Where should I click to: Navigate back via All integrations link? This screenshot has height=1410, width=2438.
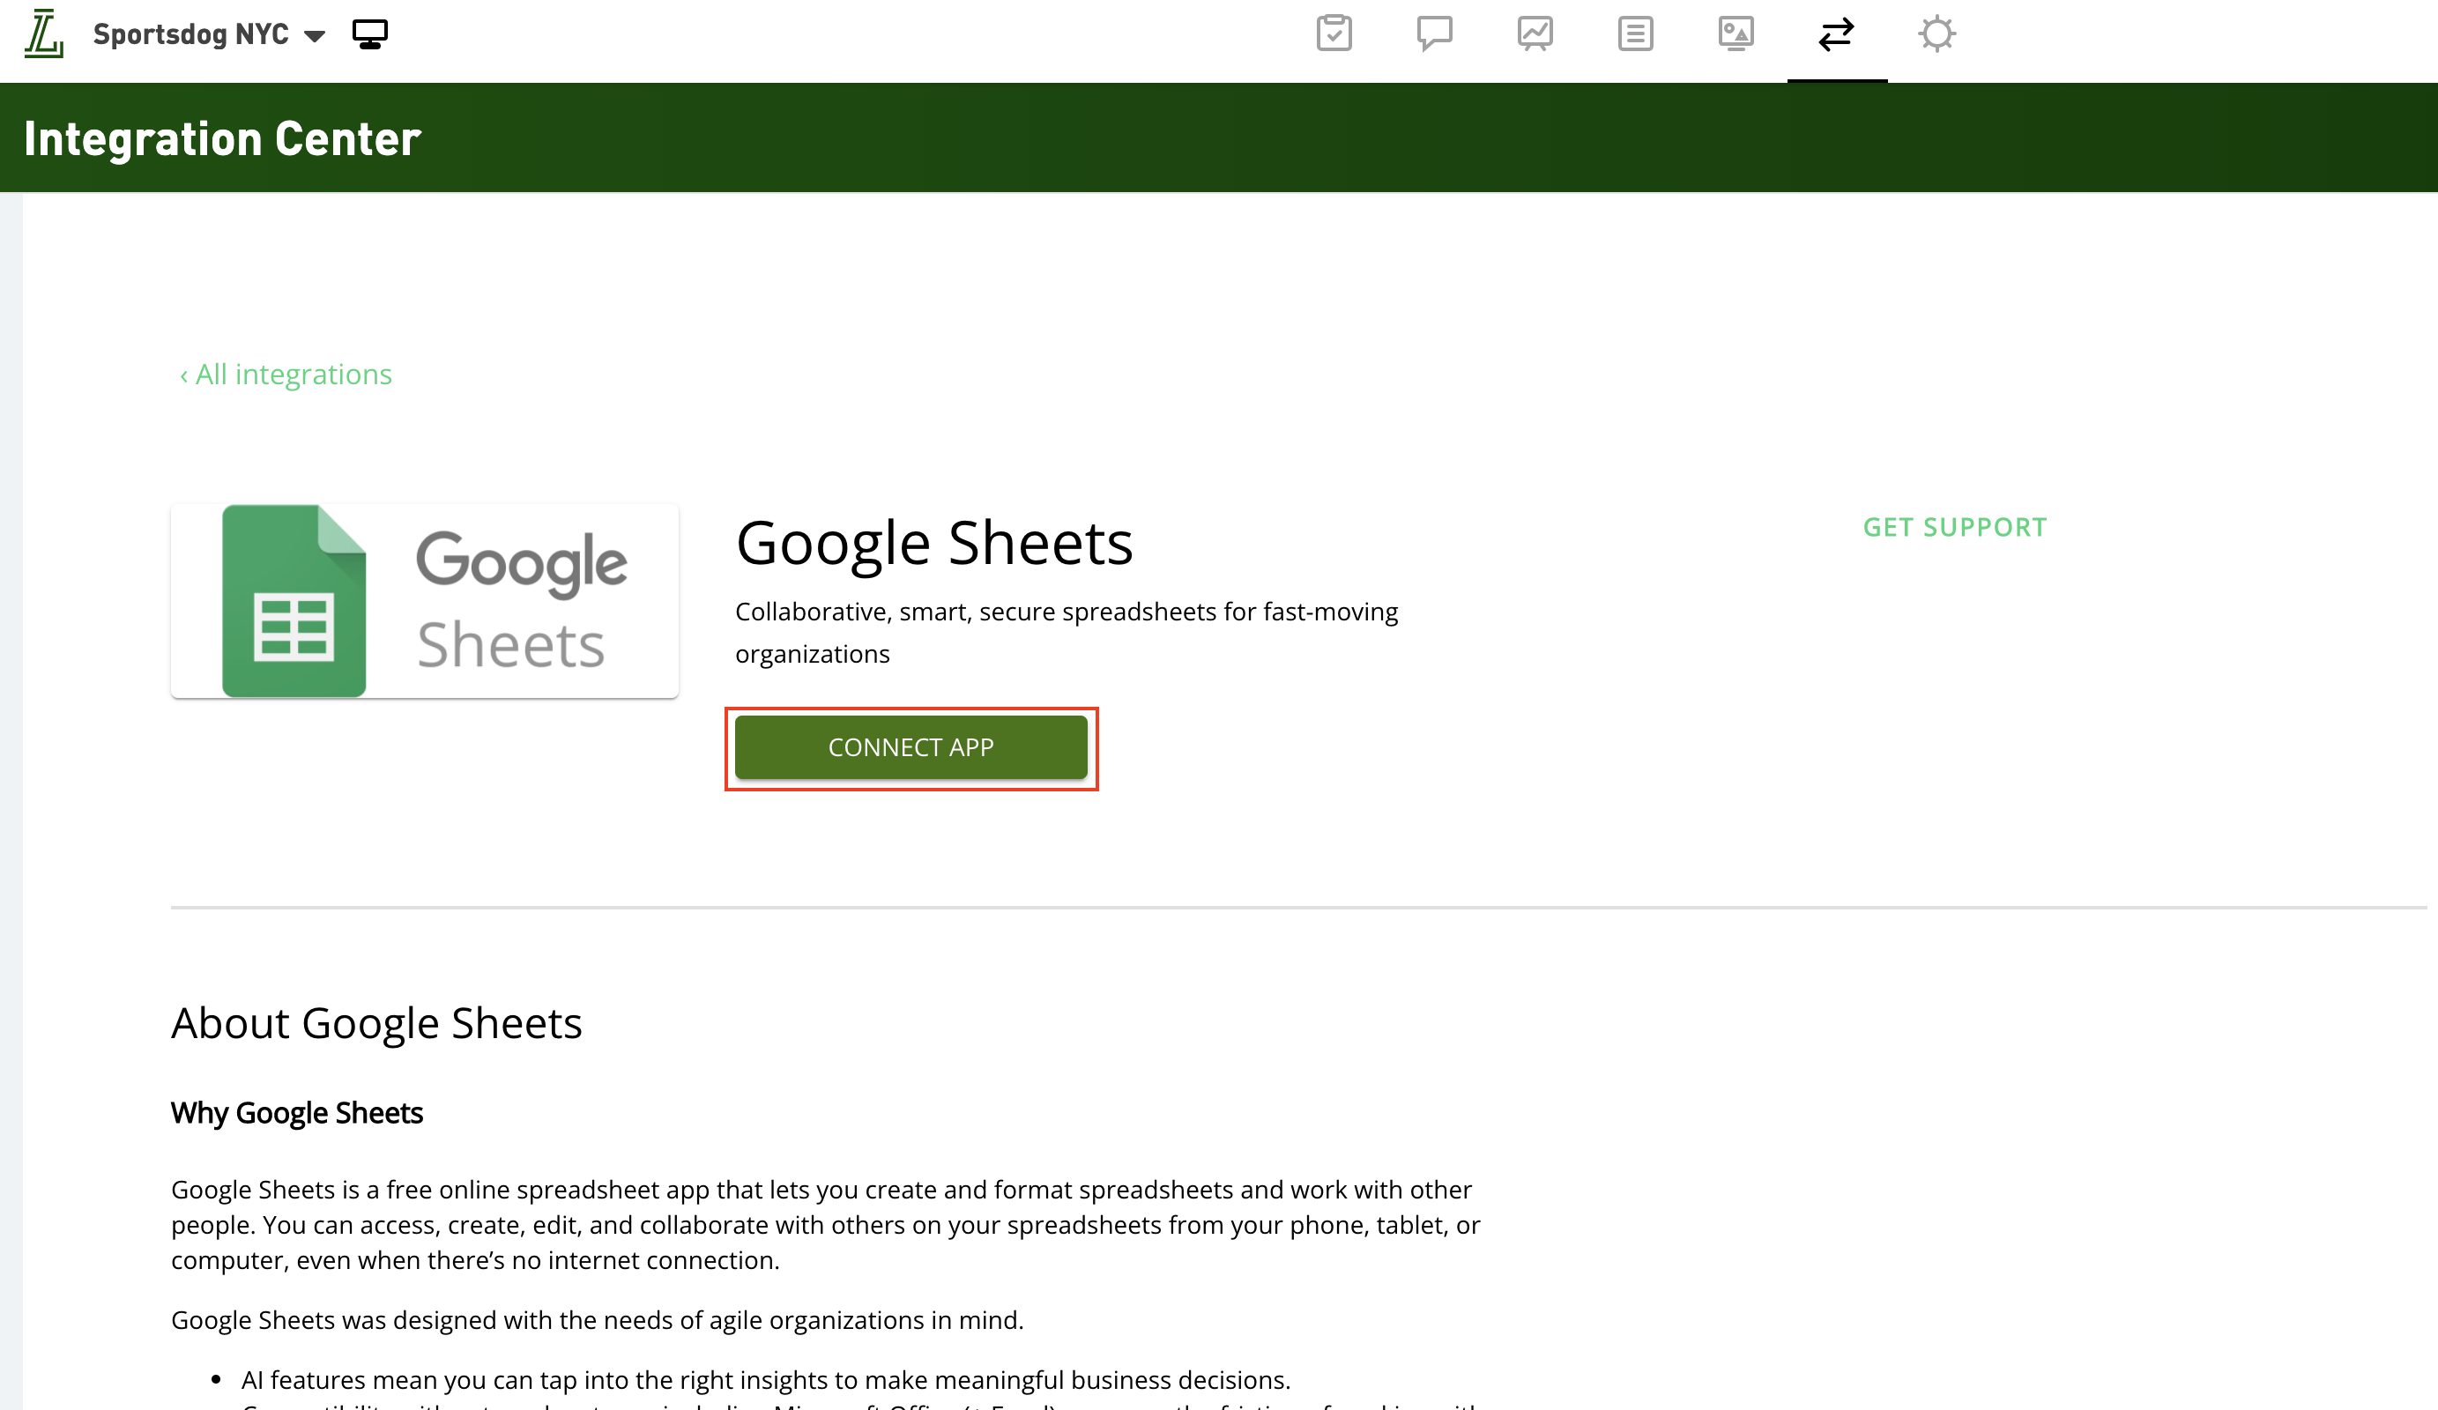pyautogui.click(x=285, y=375)
